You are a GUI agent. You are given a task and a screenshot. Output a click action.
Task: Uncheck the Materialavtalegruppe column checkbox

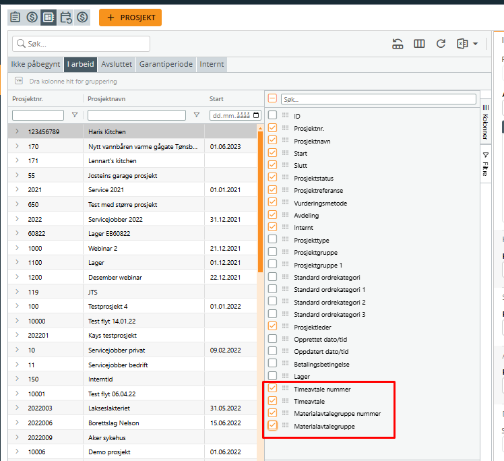[x=272, y=425]
